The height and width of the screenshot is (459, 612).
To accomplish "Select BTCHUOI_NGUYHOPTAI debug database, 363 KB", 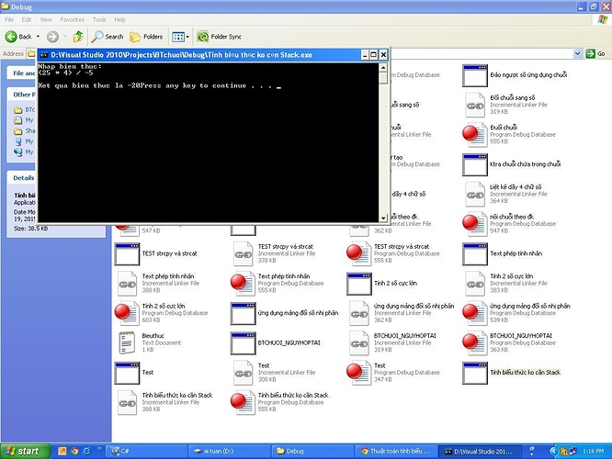I will point(473,343).
